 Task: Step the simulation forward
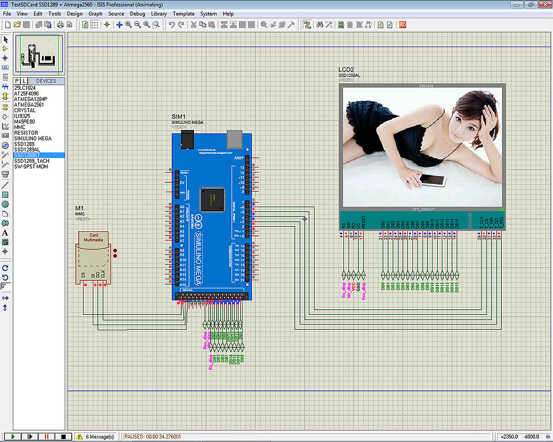click(30, 437)
